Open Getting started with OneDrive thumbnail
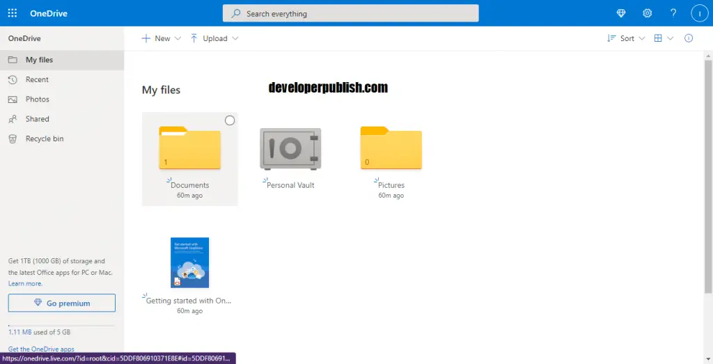This screenshot has height=364, width=713. 189,262
